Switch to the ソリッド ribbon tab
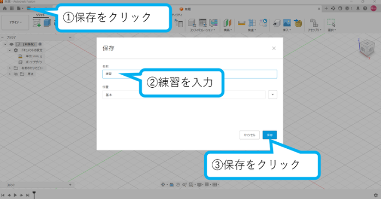Screen dimensions: 381x199 tap(40, 15)
